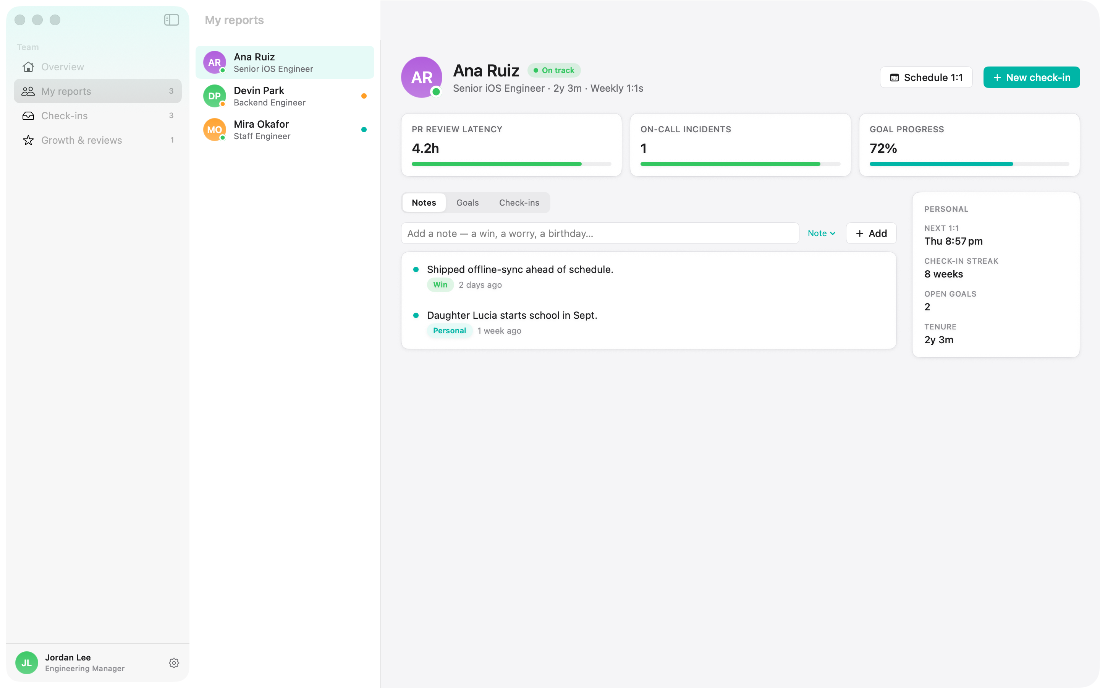Click the Schedule 1:1 button
The width and height of the screenshot is (1100, 688).
(926, 77)
